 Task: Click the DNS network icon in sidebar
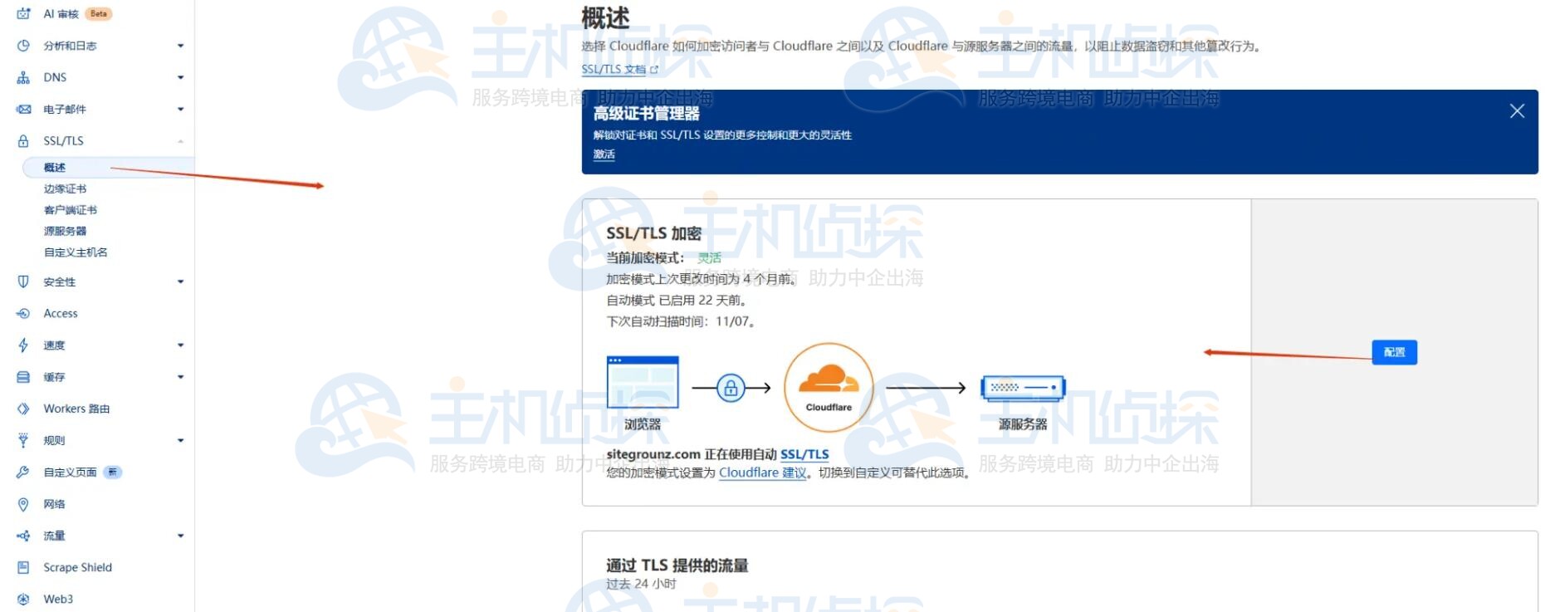(23, 78)
